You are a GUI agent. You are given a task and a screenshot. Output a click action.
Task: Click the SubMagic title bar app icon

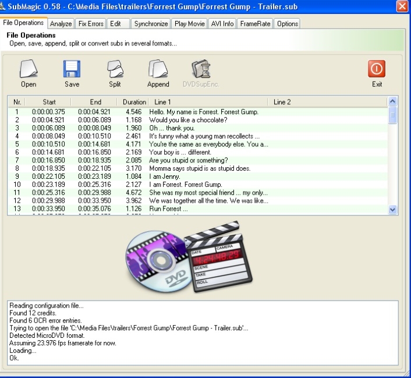coord(2,6)
